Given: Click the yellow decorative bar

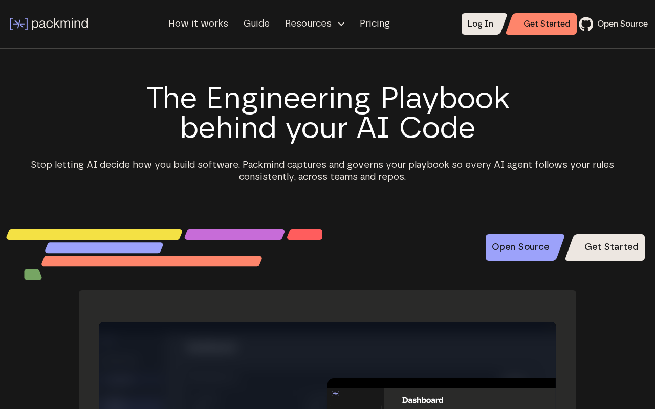Looking at the screenshot, I should (x=94, y=235).
